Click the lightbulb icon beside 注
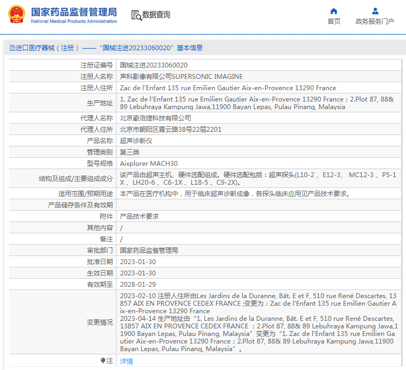This screenshot has height=370, width=406. click(x=103, y=360)
